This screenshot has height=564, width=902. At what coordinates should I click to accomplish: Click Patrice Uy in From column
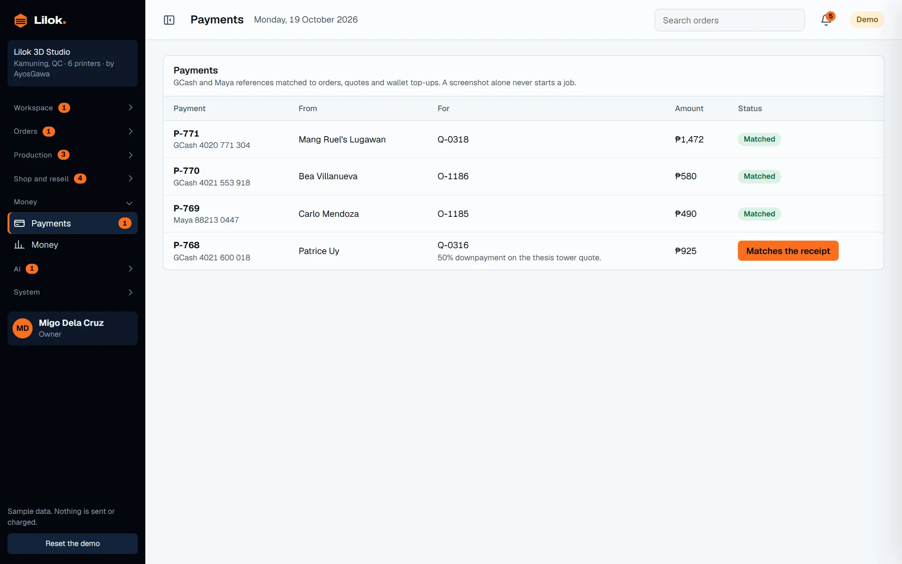click(x=319, y=251)
